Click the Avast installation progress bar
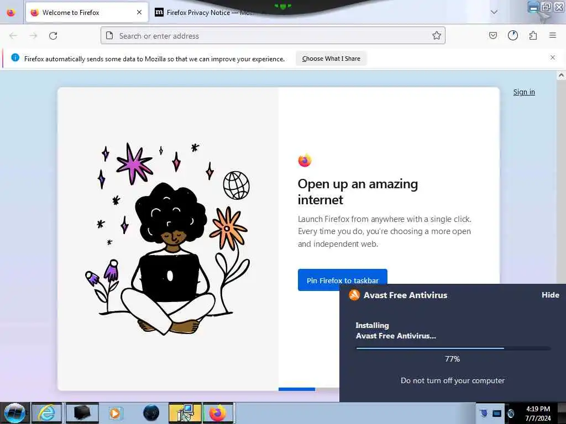This screenshot has width=566, height=424. (x=453, y=348)
